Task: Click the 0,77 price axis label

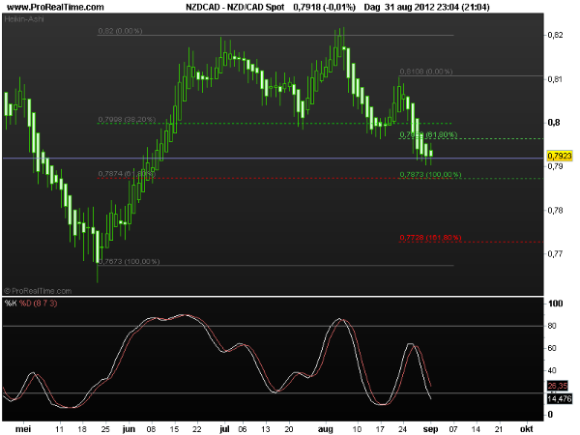Action: pyautogui.click(x=555, y=254)
